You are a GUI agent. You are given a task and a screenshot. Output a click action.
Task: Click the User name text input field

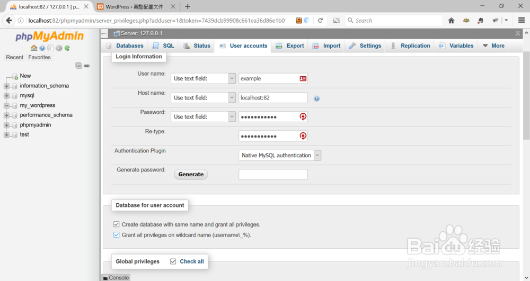[273, 79]
